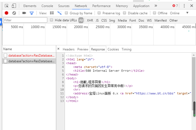
Task: Click the 500 Internal Server Error title line
Action: pos(109,71)
